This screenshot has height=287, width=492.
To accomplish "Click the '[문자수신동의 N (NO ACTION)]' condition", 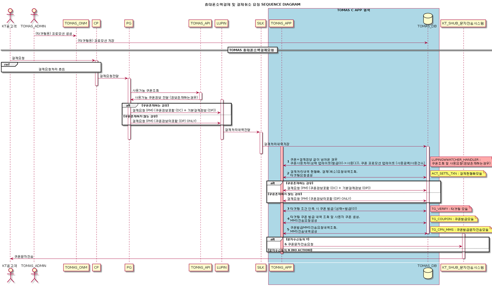I will 290,250.
